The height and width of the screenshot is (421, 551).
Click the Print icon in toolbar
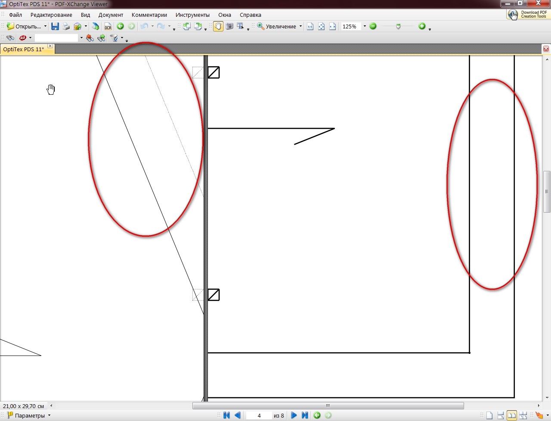(66, 26)
